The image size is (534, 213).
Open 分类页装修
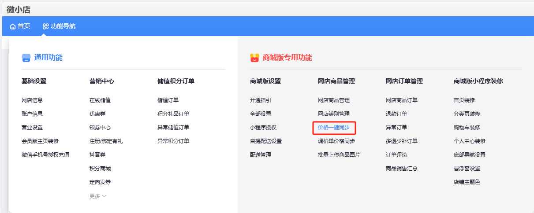tap(467, 114)
